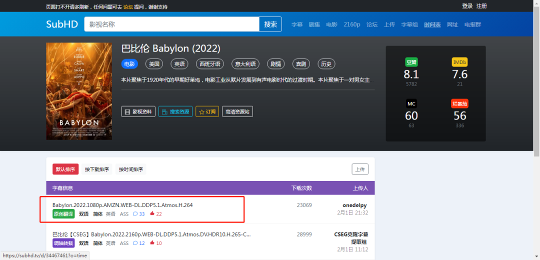
Task: Click the IMDb rating badge
Action: (x=459, y=62)
